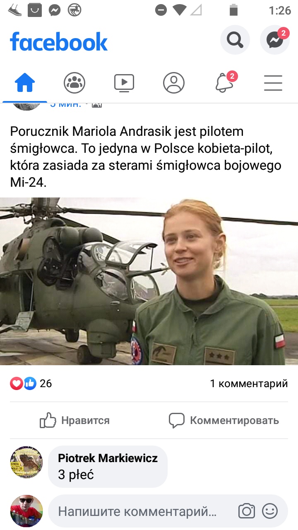The width and height of the screenshot is (298, 530).
Task: Open Facebook search magnifier icon
Action: [235, 40]
